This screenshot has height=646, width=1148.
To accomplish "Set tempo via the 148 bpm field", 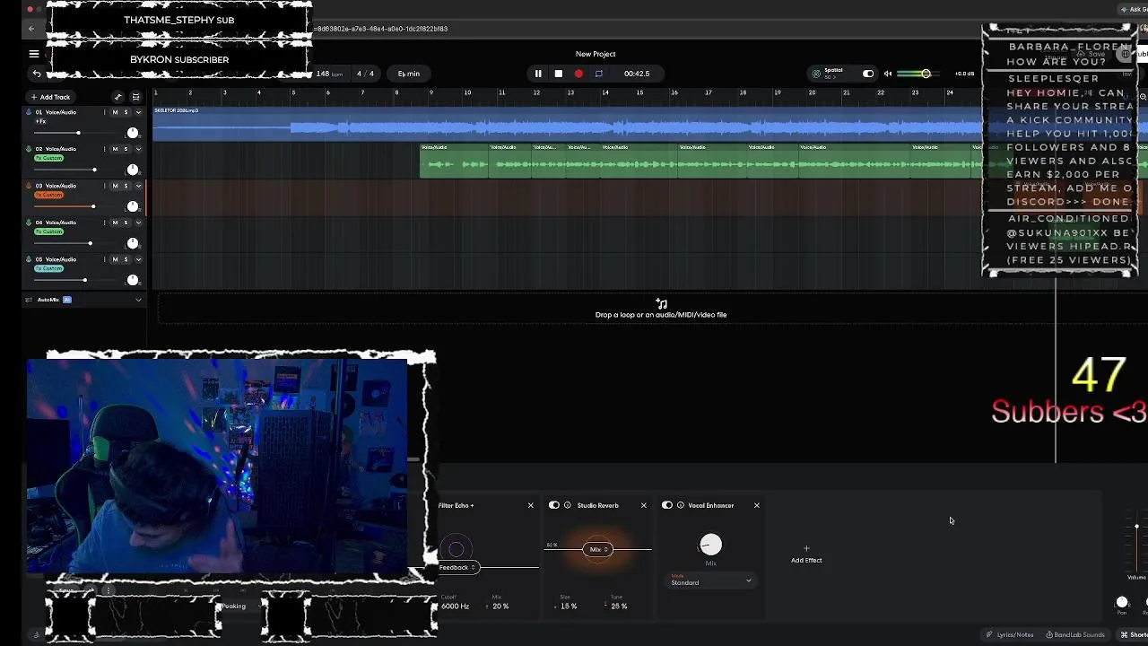I will click(329, 74).
